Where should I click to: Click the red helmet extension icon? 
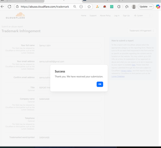[x=105, y=7]
